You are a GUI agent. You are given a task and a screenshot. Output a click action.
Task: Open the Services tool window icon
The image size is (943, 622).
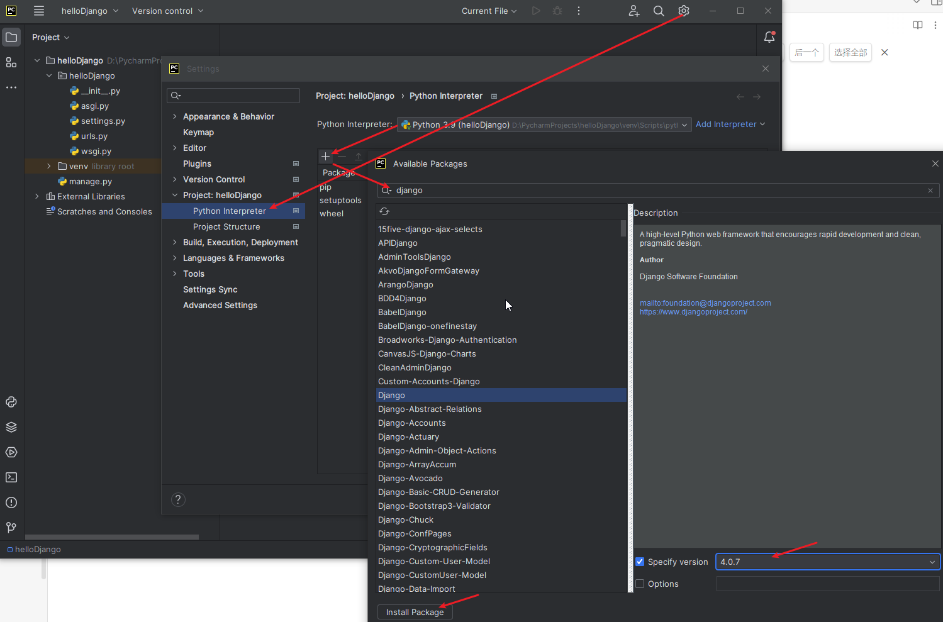(11, 452)
